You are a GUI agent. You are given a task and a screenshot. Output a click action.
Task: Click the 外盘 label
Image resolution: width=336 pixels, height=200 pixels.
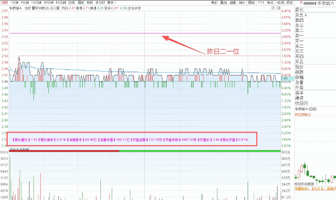click(x=299, y=87)
